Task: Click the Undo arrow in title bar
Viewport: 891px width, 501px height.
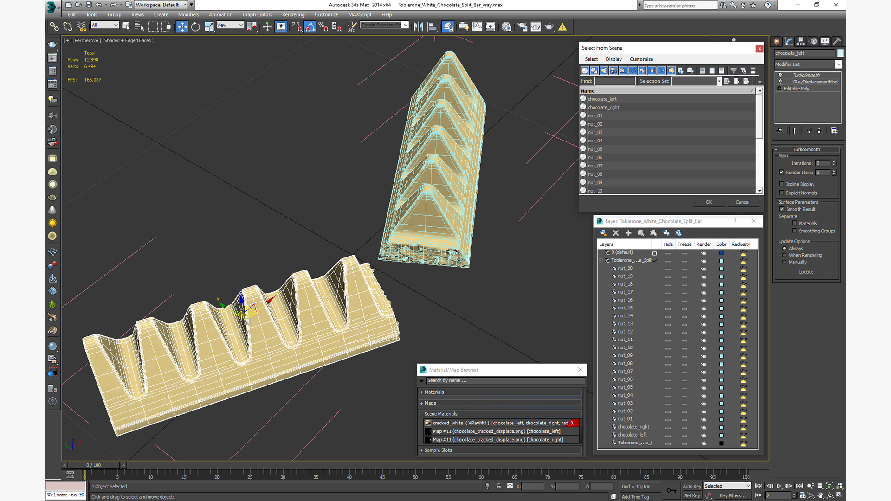Action: point(99,5)
